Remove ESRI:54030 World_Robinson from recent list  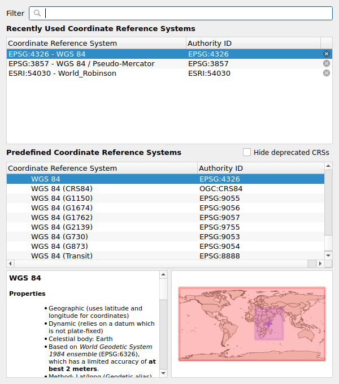point(327,73)
